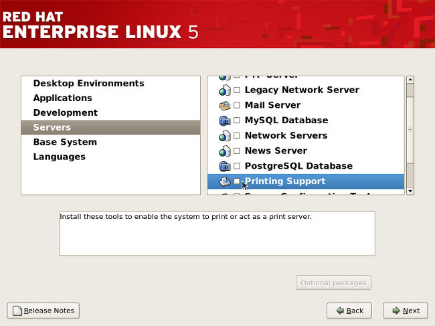The image size is (435, 326).
Task: Select the Legacy Network Server label
Action: (x=302, y=90)
